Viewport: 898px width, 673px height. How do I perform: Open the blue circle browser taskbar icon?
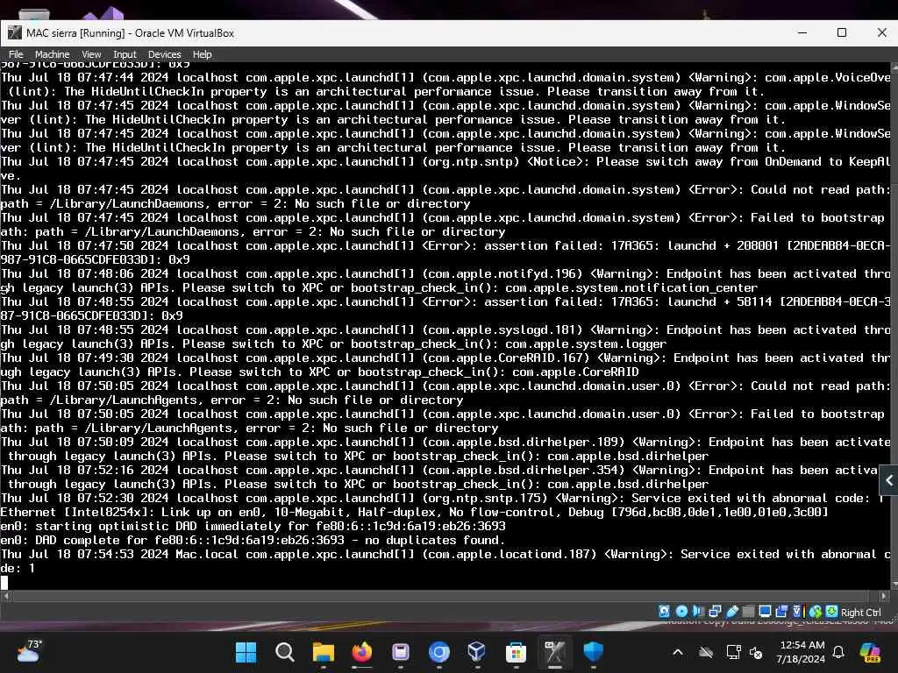click(438, 652)
